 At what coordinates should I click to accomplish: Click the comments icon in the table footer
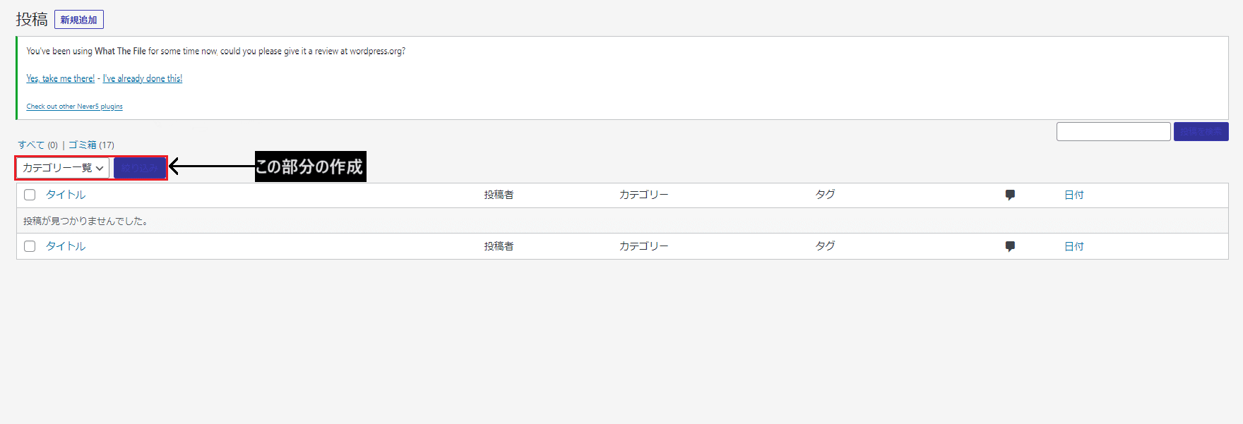(x=1010, y=246)
